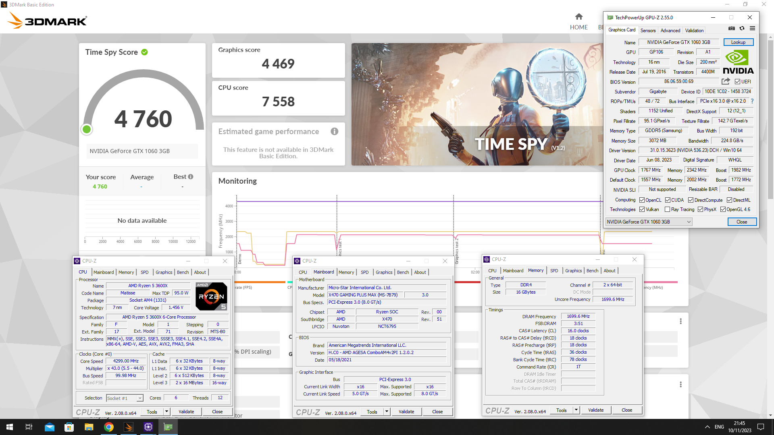Click the green score marker on the gauge
774x435 pixels.
(x=87, y=129)
